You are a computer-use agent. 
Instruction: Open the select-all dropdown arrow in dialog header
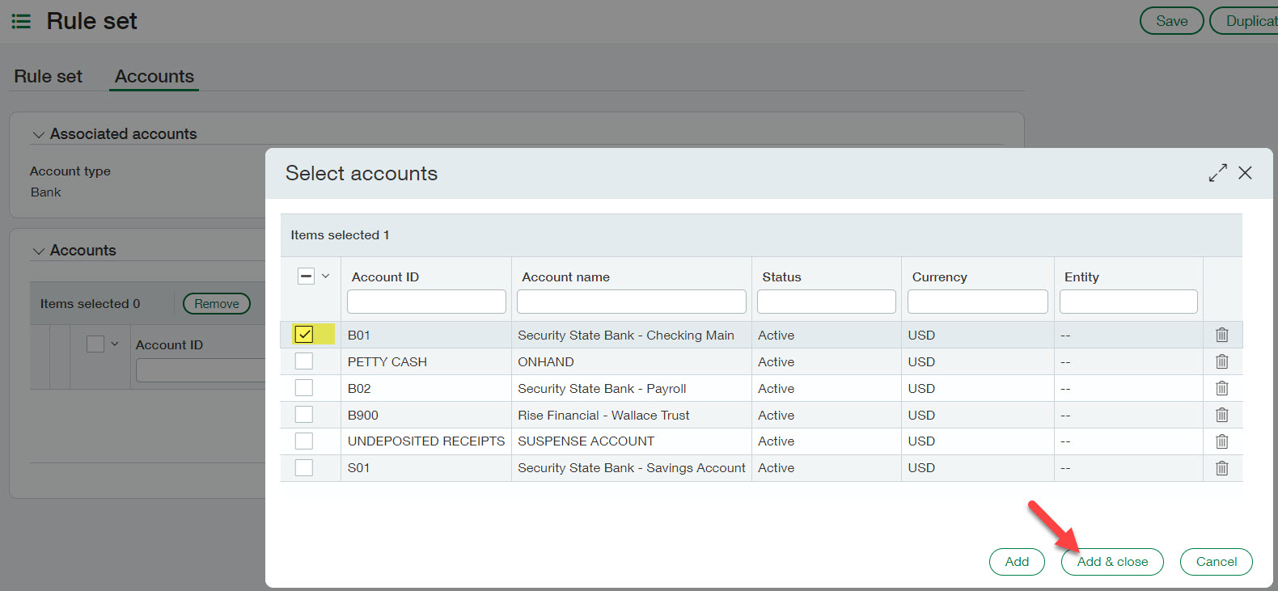[x=326, y=277]
